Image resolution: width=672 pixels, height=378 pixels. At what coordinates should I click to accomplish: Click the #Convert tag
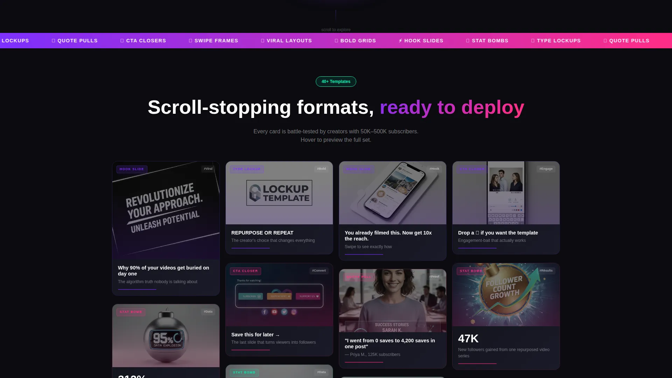[319, 271]
